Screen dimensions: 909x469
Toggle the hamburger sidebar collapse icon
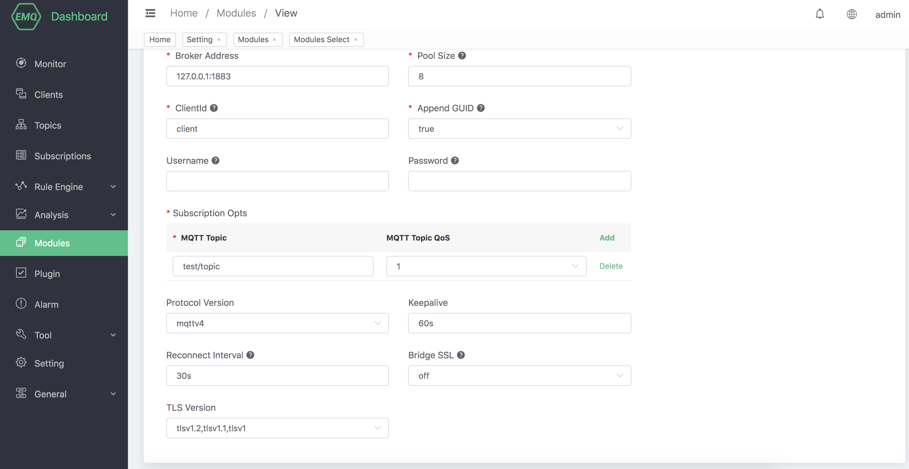coord(150,13)
